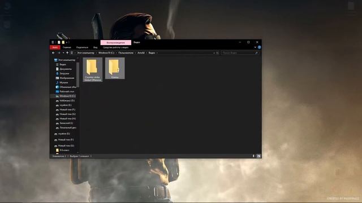Select Запасной (I:) drive

tap(64, 123)
